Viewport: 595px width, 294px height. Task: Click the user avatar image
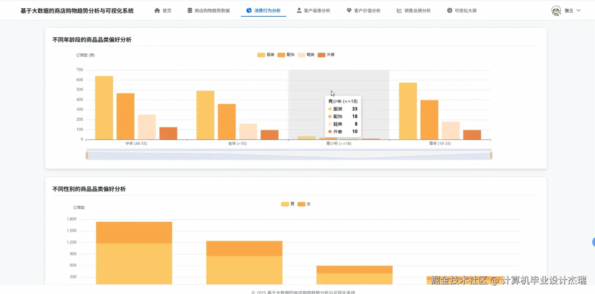(556, 11)
